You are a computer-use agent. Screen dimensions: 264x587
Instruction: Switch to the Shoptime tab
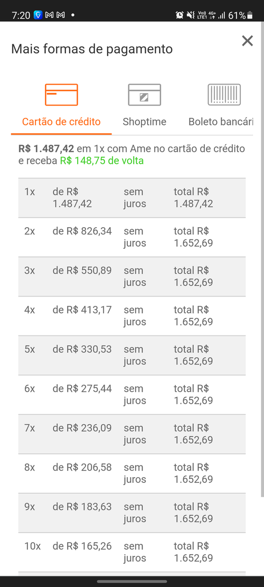pyautogui.click(x=144, y=122)
